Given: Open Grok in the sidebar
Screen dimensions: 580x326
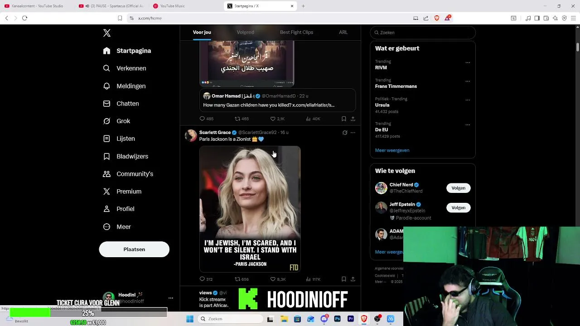Looking at the screenshot, I should click(116, 121).
